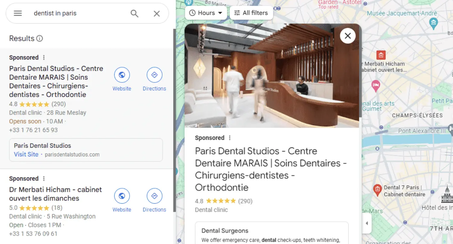Click the results list scrollbar
This screenshot has height=244, width=453.
click(x=174, y=120)
